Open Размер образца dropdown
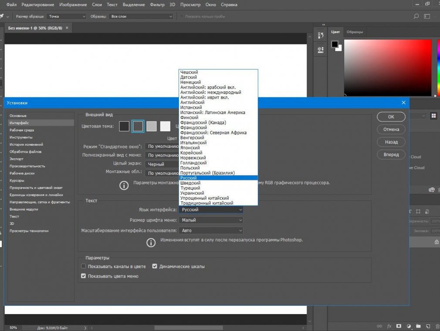 coord(67,16)
